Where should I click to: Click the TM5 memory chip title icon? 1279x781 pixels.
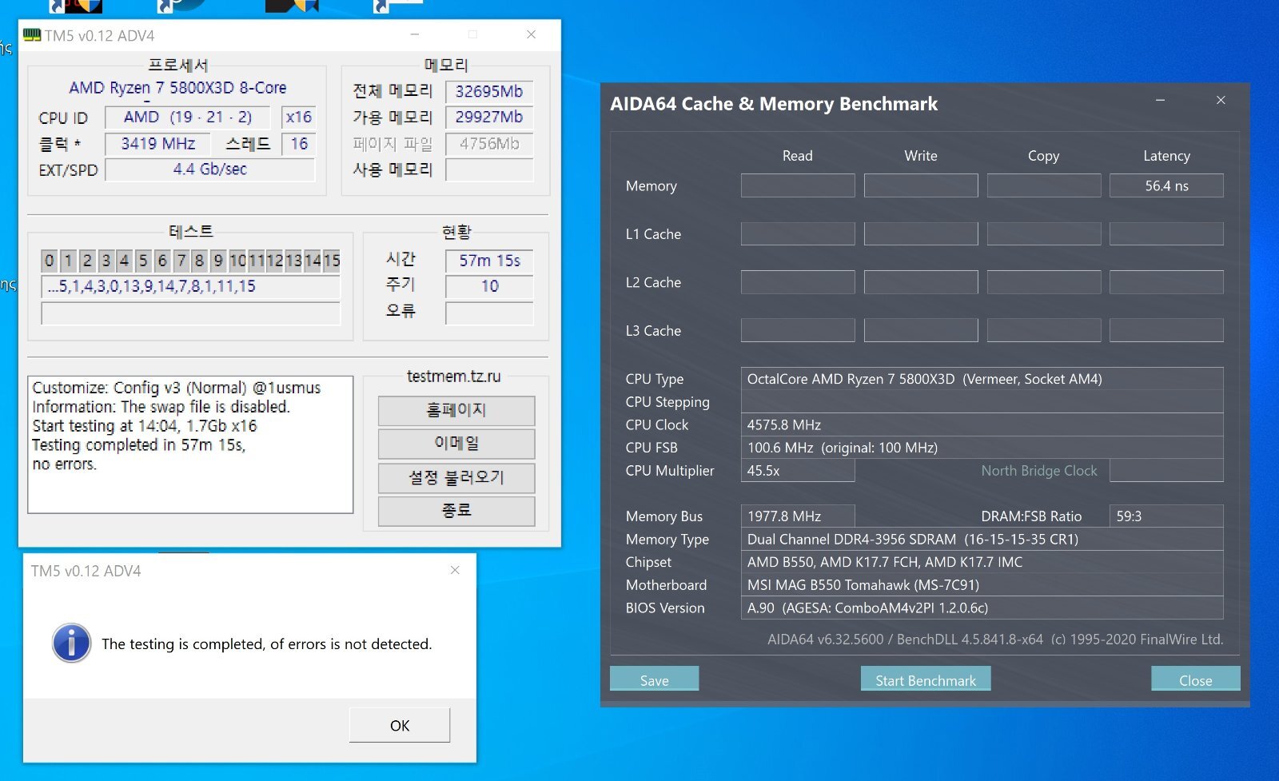(32, 35)
